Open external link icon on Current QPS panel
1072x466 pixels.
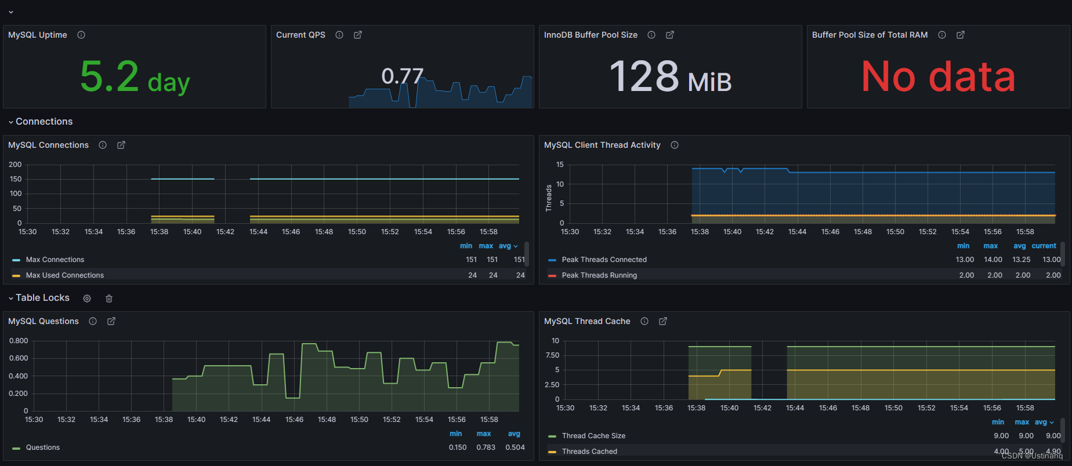click(x=358, y=35)
